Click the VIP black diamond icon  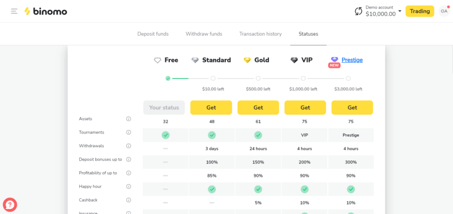[294, 61]
